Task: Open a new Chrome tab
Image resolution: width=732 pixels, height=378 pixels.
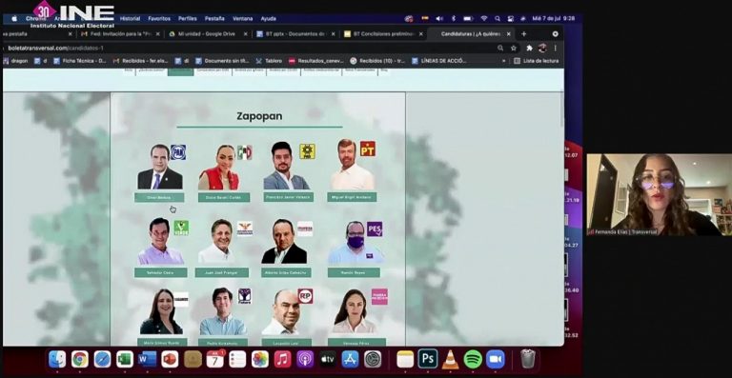Action: tap(523, 34)
